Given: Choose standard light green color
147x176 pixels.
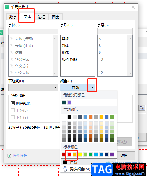Looking at the screenshot, I should pos(85,154).
